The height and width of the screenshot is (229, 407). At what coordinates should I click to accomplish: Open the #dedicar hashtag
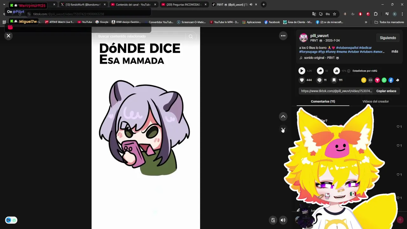[365, 48]
